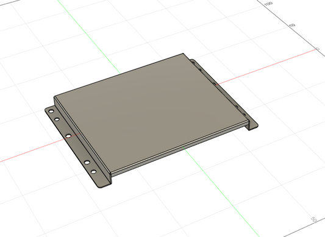Select second hole from front on left flange
This screenshot has width=325, height=237.
pos(87,162)
